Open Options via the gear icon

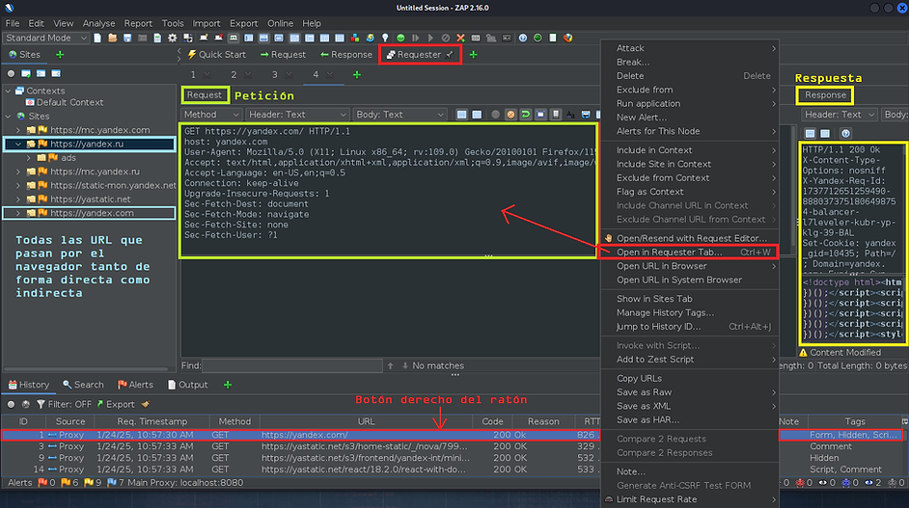point(172,39)
